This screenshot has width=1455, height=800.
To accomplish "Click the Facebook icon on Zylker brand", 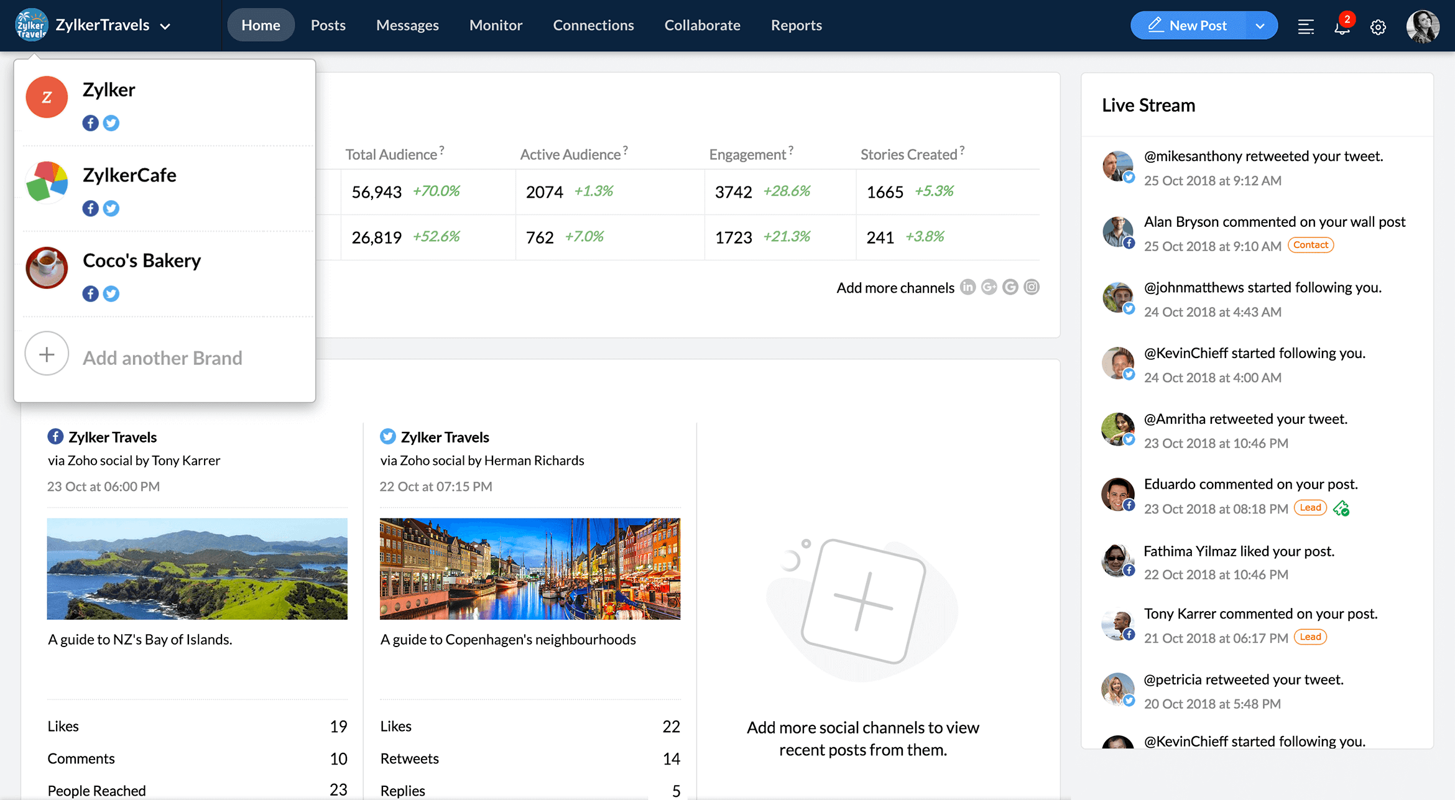I will 91,122.
